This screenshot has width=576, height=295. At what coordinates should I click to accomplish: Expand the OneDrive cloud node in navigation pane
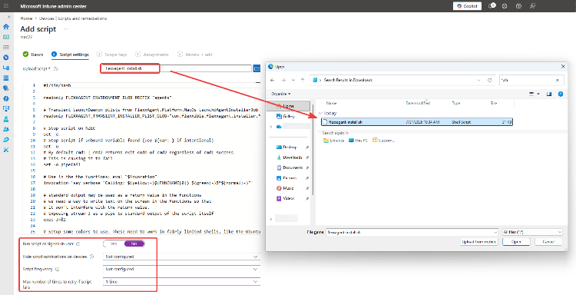[271, 127]
